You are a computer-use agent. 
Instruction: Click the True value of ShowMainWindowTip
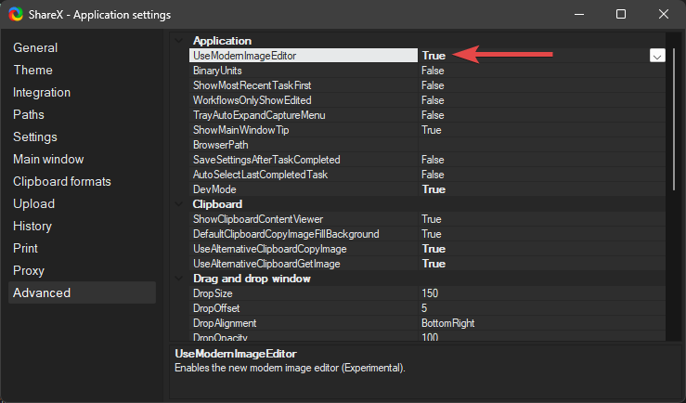pos(432,130)
